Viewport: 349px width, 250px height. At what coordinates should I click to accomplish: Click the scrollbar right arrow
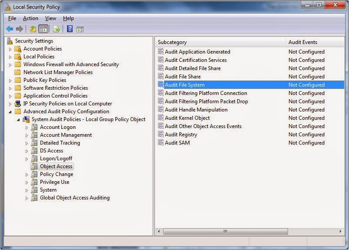pyautogui.click(x=341, y=231)
